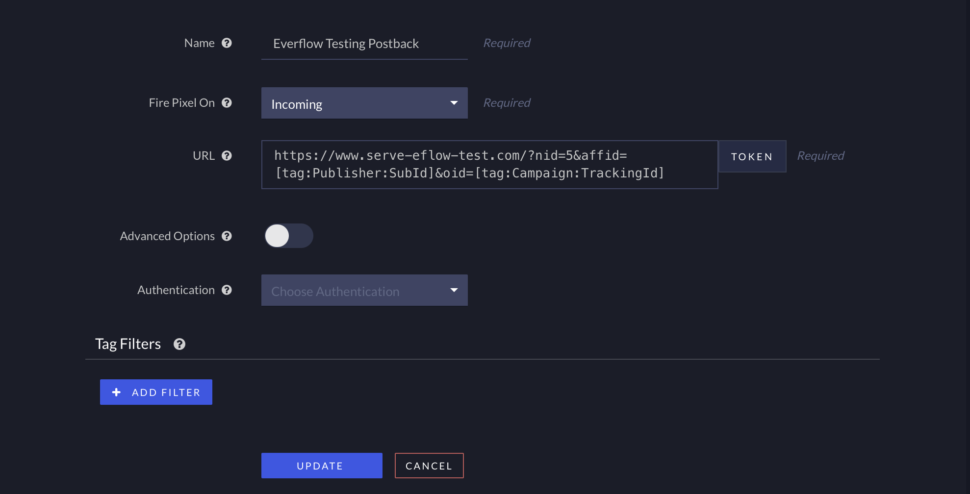Open the Choose Authentication dropdown
Image resolution: width=970 pixels, height=494 pixels.
point(364,290)
